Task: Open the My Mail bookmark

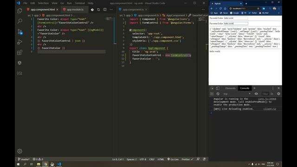Action: point(264,13)
